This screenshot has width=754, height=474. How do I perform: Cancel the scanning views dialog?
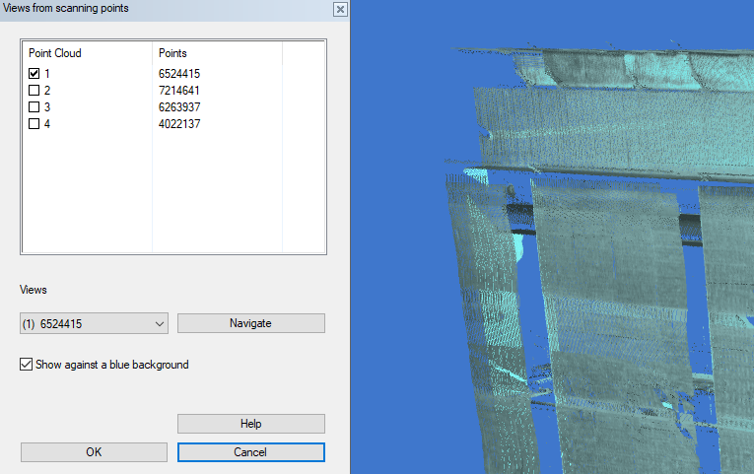(x=250, y=452)
